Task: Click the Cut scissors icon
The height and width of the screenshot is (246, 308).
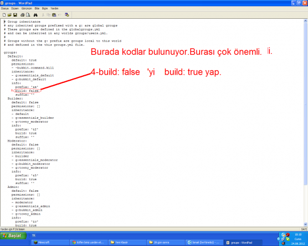Action: click(43, 15)
